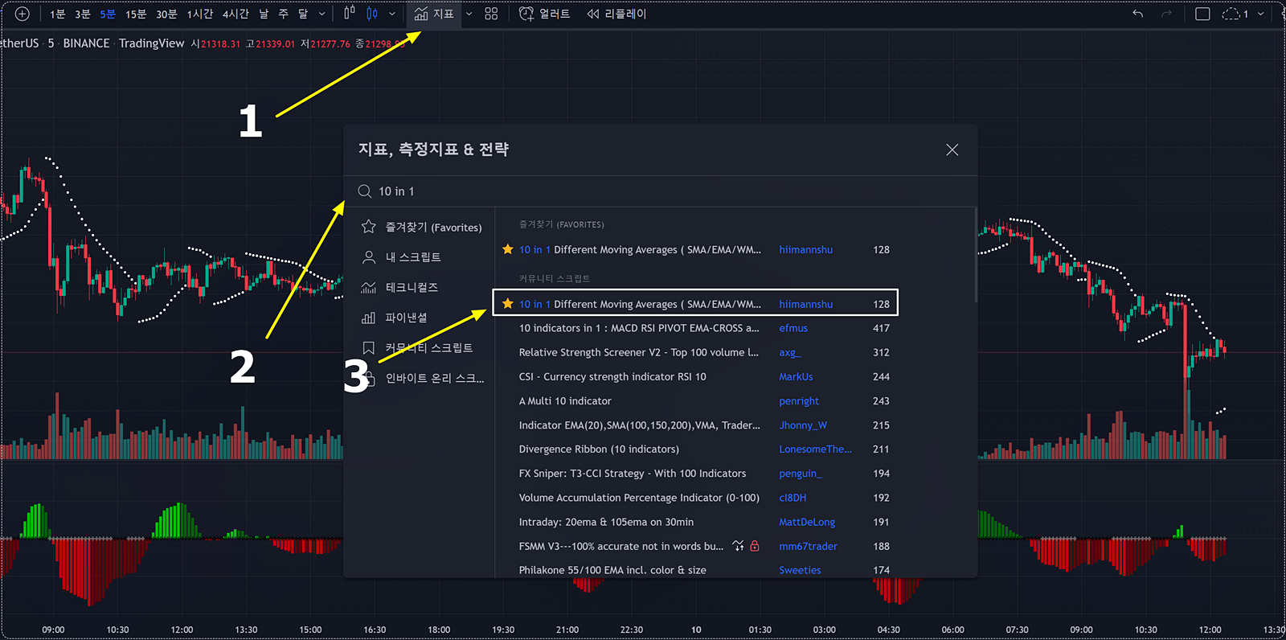Open author hiimannshu link in Favorites section
The width and height of the screenshot is (1286, 640).
pos(805,250)
